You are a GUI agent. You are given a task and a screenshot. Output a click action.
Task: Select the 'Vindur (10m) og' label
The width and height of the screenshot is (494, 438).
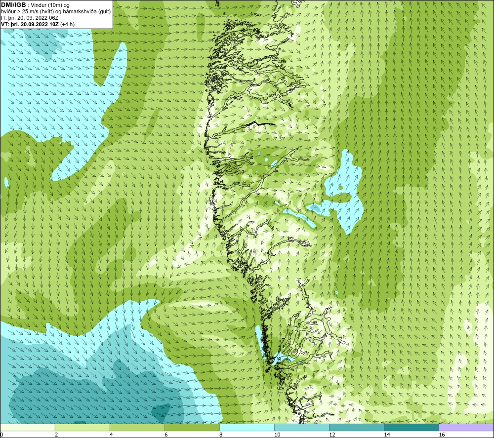(50, 5)
